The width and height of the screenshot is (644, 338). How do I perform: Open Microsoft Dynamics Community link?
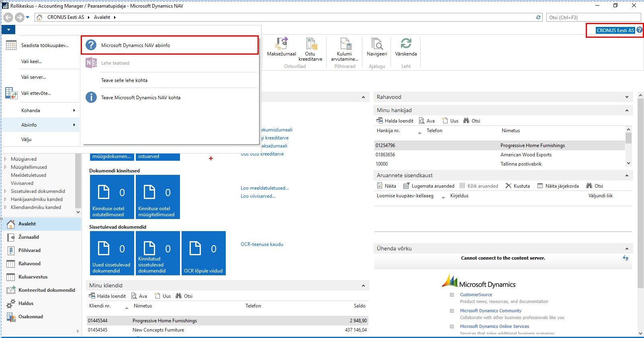[491, 311]
